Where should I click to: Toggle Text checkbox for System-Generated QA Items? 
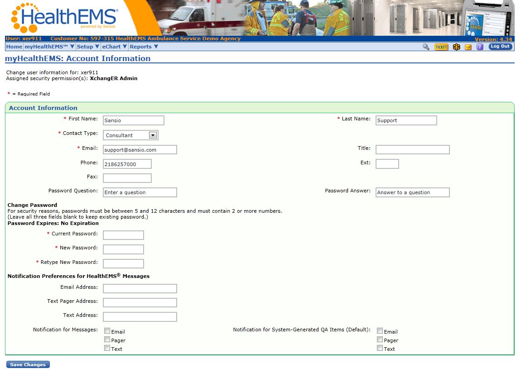(x=380, y=348)
